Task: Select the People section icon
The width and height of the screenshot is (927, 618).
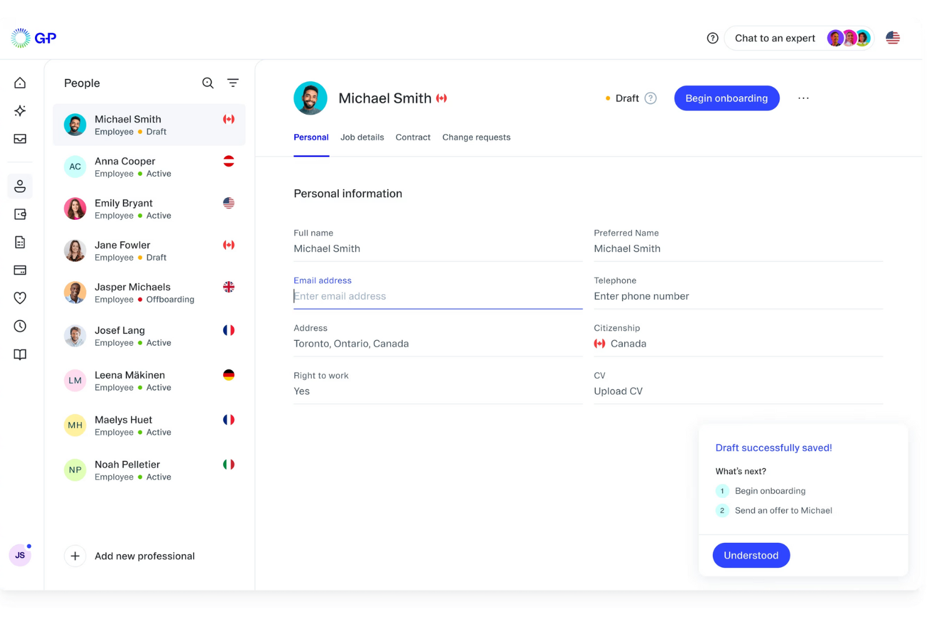Action: click(19, 186)
